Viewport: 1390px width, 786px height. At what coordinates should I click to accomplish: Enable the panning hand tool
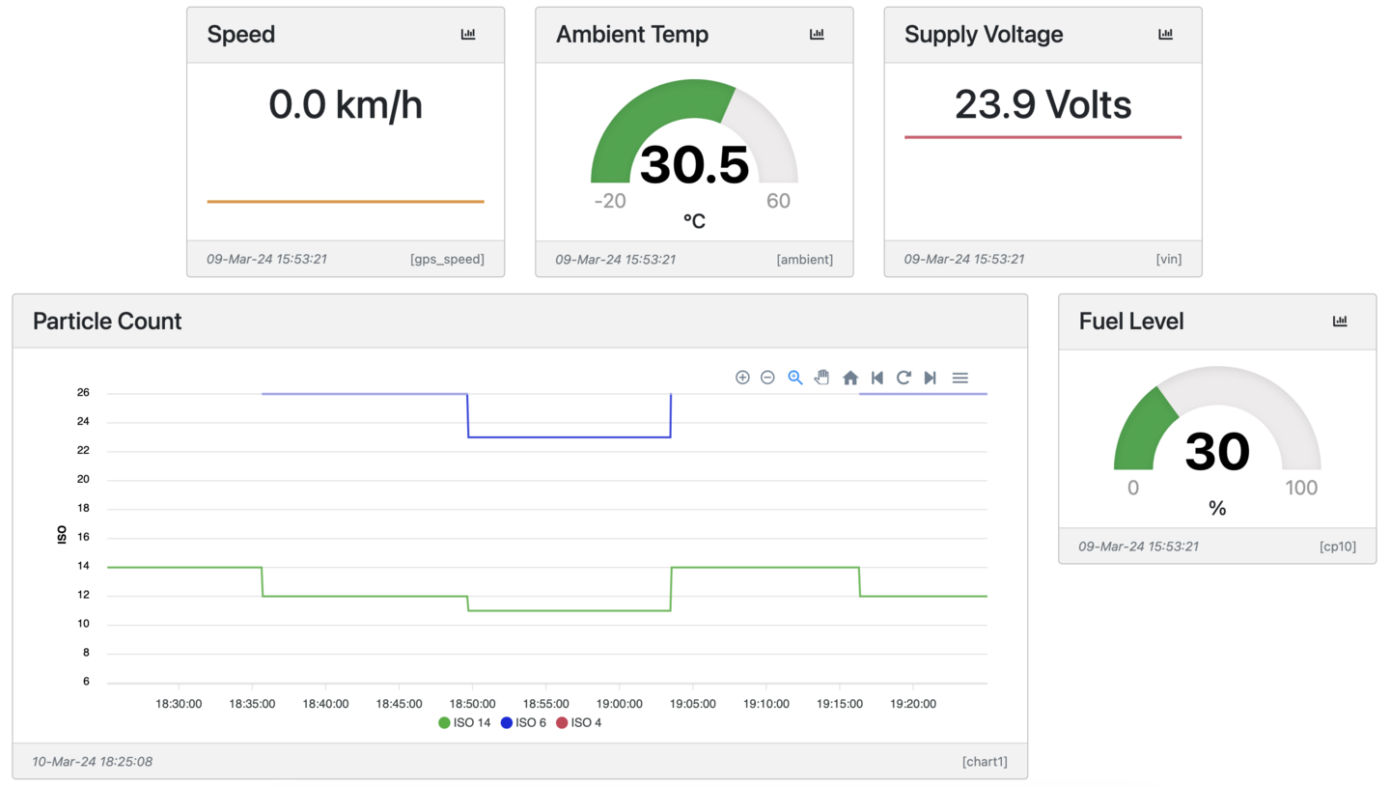click(x=821, y=378)
